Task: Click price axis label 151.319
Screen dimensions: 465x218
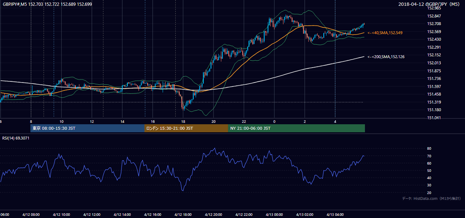Action: [x=434, y=102]
